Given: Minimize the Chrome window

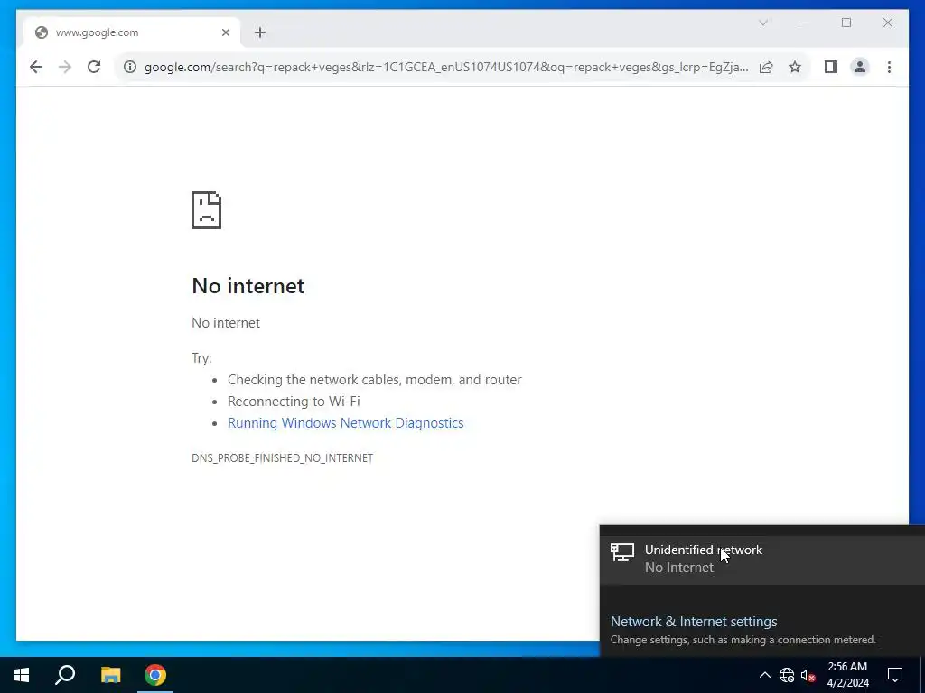Looking at the screenshot, I should [804, 23].
